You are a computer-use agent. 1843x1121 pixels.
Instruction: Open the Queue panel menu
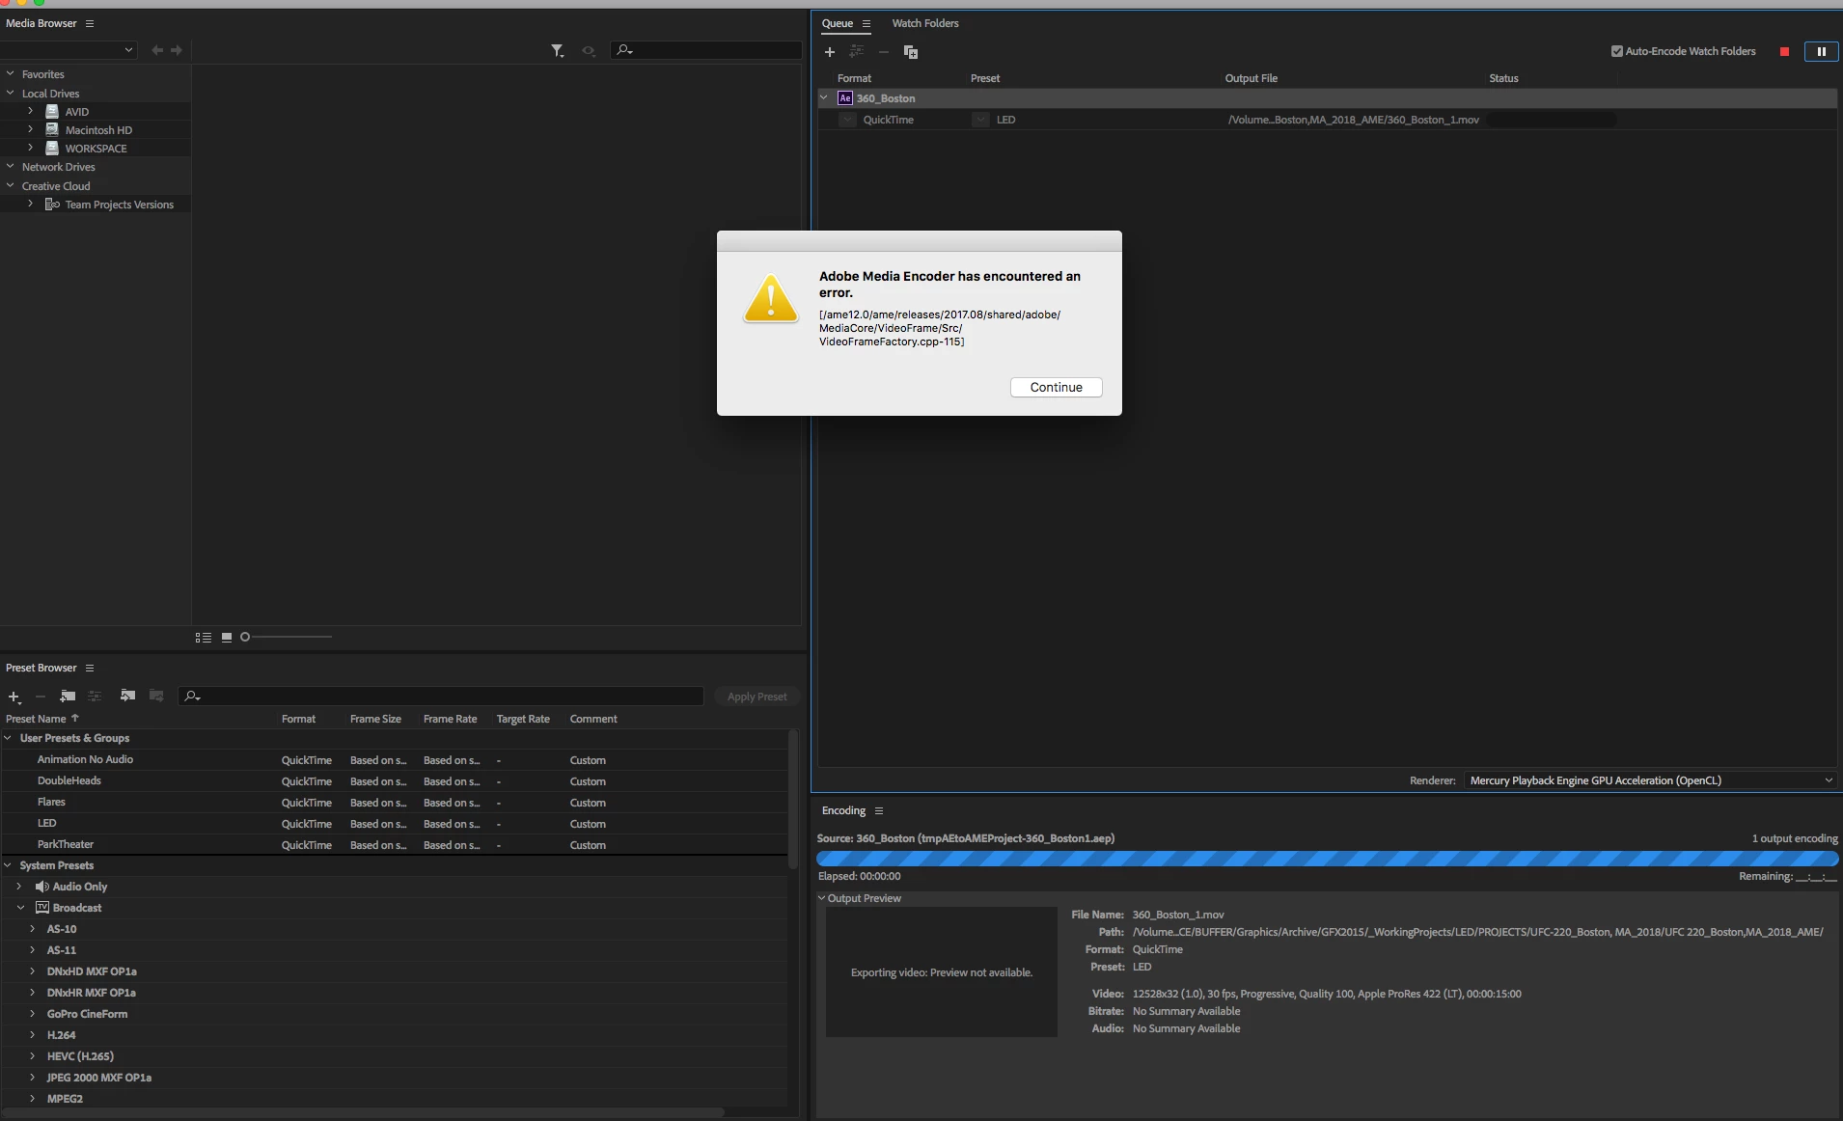(x=866, y=23)
